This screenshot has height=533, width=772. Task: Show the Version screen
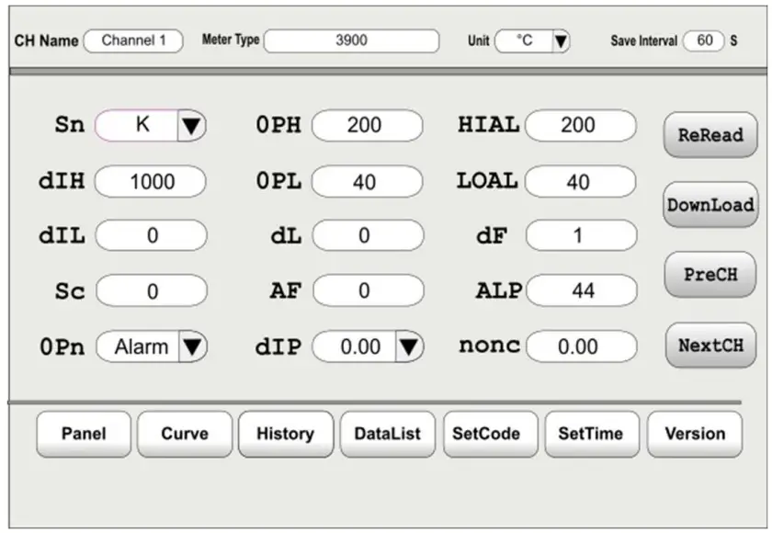pos(695,433)
